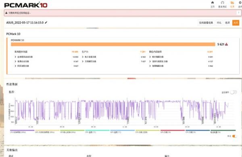Select the Results bar-chart icon
Image resolution: width=242 pixels, height=157 pixels.
coord(232,3)
